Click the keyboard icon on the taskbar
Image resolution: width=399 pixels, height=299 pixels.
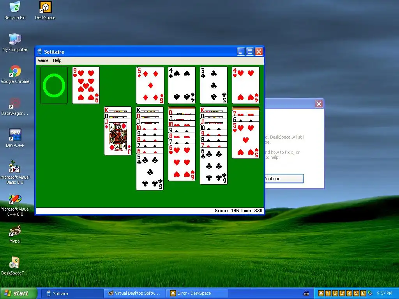[306, 294]
